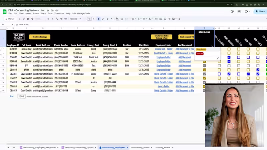Open the borders tool
The width and height of the screenshot is (267, 150).
tap(122, 19)
